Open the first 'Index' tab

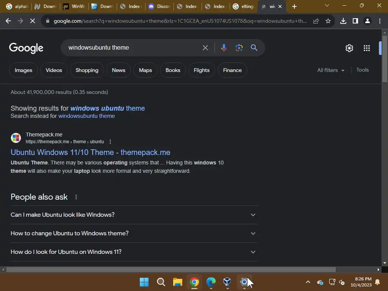point(131,6)
